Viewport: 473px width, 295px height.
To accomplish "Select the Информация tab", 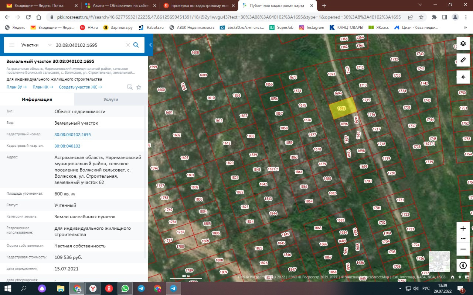I will pyautogui.click(x=37, y=100).
